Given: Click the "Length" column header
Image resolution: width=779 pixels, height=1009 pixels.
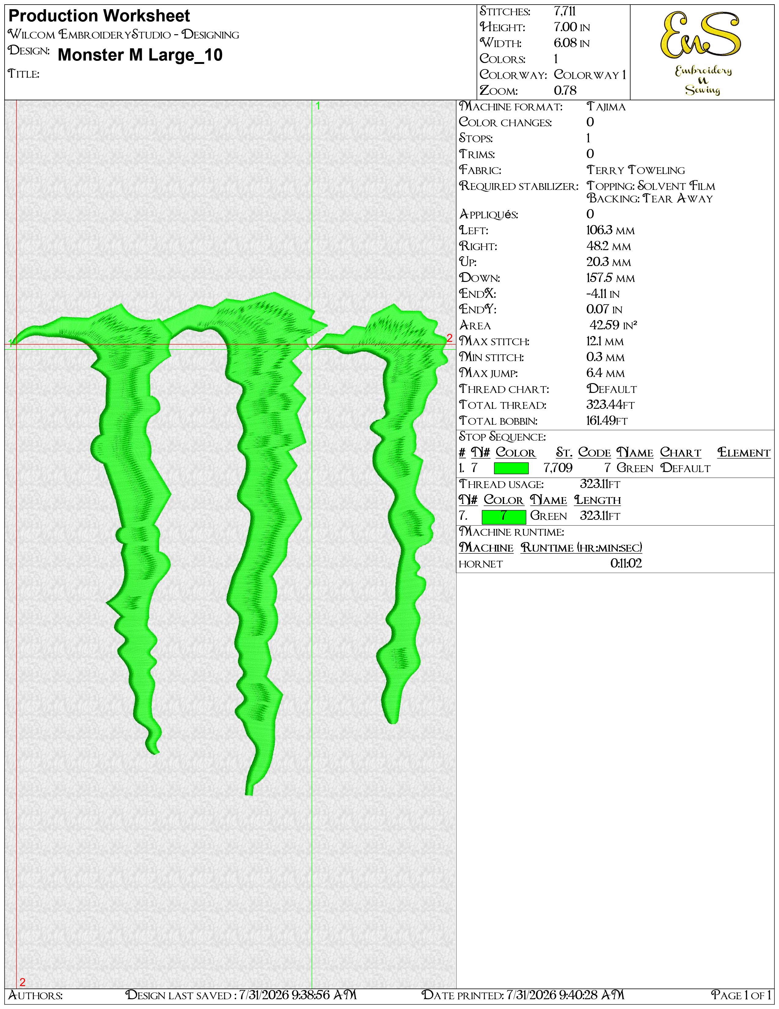Looking at the screenshot, I should (x=598, y=500).
